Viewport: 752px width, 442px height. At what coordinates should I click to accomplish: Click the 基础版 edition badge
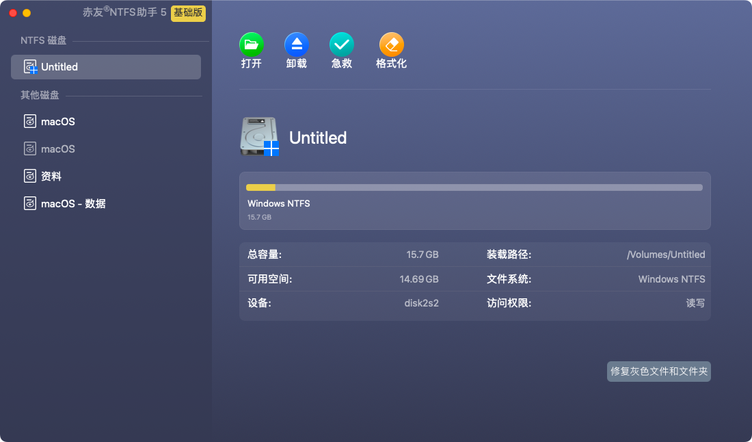click(188, 13)
